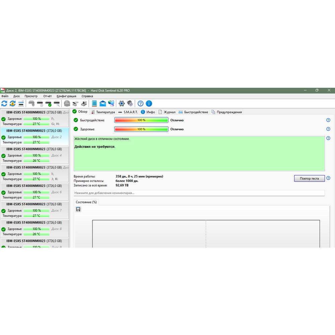Screen dimensions: 335x335
Task: Click the temperature bar of Диск: 8
Action: click(x=37, y=234)
